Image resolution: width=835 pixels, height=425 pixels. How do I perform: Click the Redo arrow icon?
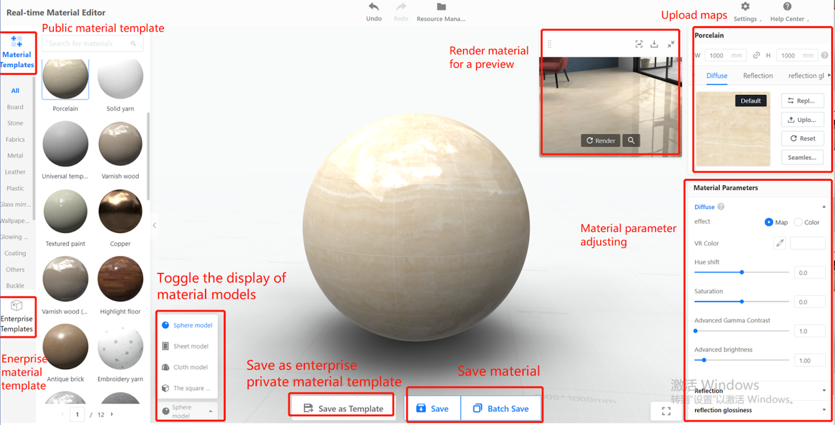click(401, 7)
